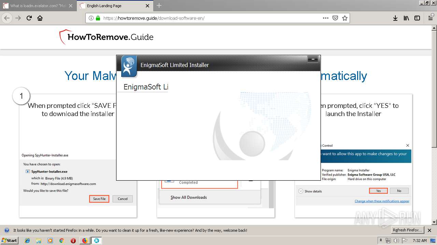Image resolution: width=437 pixels, height=245 pixels.
Task: Open the Firefox Home page icon
Action: (40, 18)
